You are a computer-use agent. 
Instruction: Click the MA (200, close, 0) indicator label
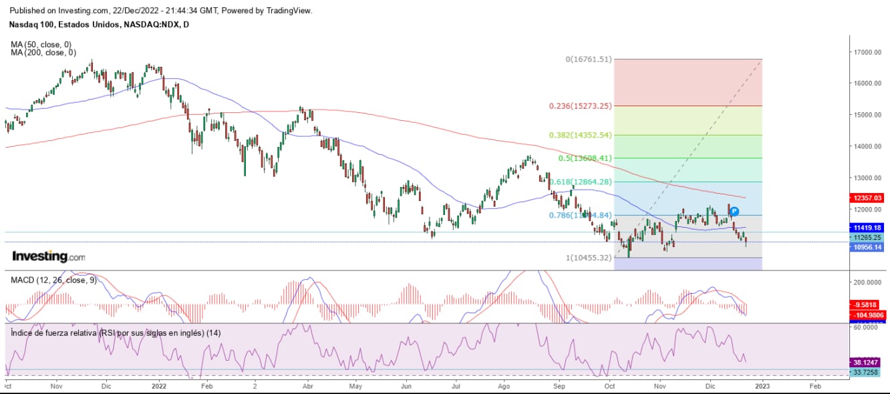43,53
